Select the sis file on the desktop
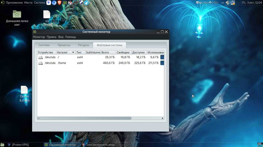The height and width of the screenshot is (147, 263). pyautogui.click(x=47, y=18)
